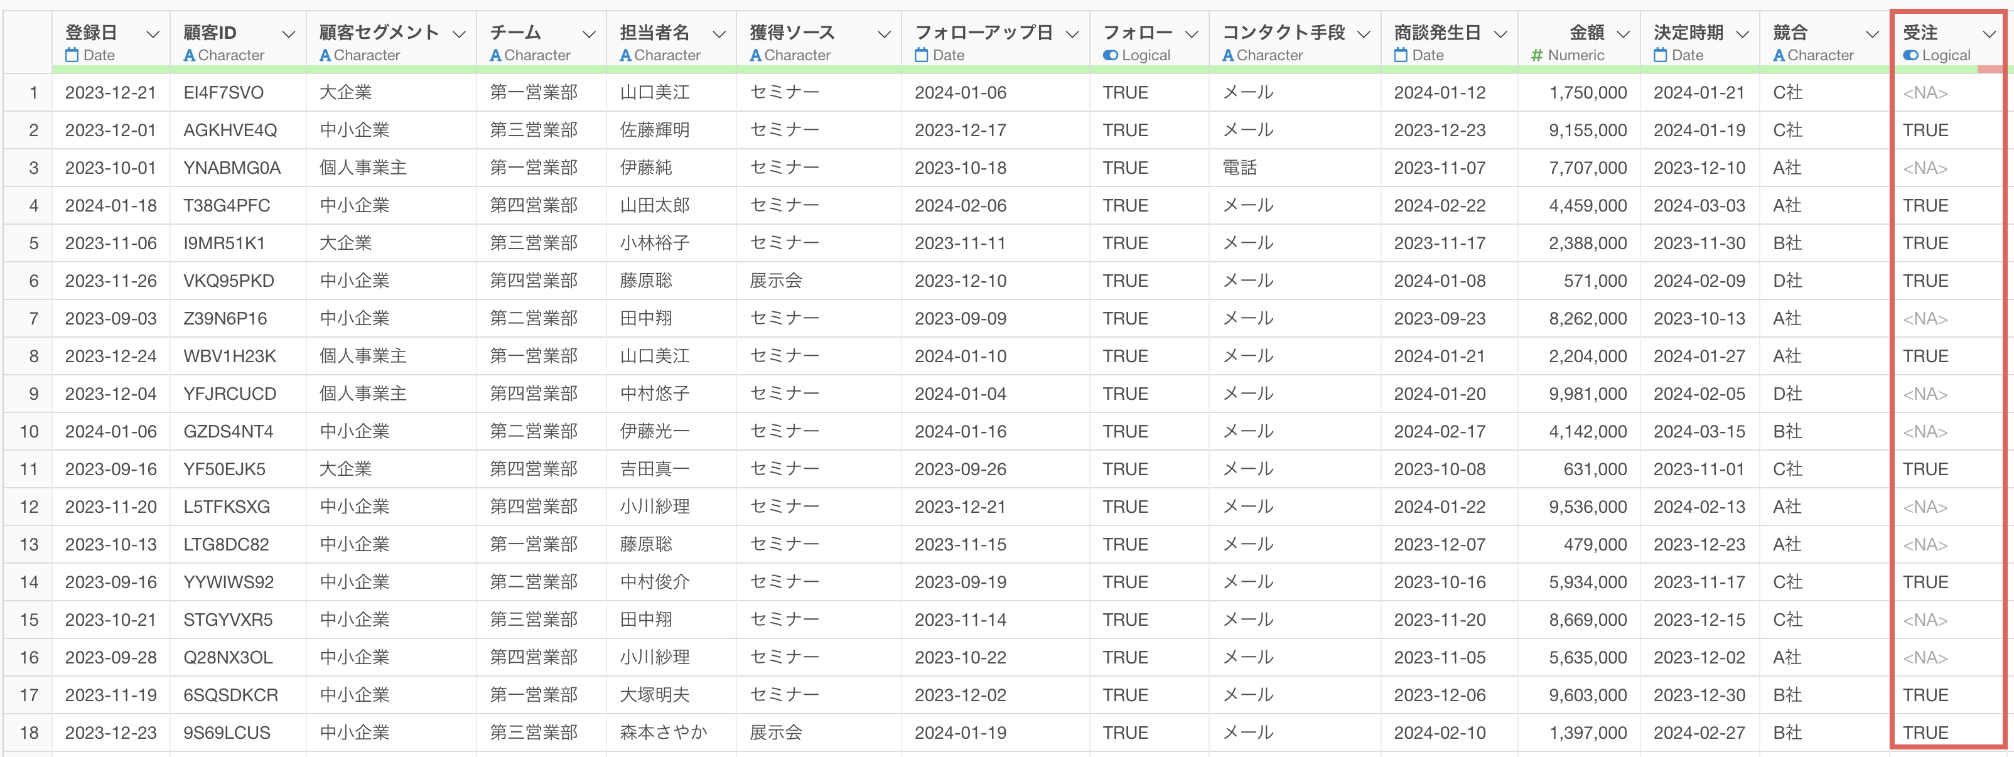
Task: Click the cell 小林裕子
Action: 654,243
